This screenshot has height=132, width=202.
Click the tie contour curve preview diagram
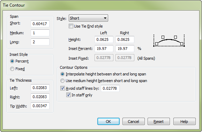coord(169,41)
